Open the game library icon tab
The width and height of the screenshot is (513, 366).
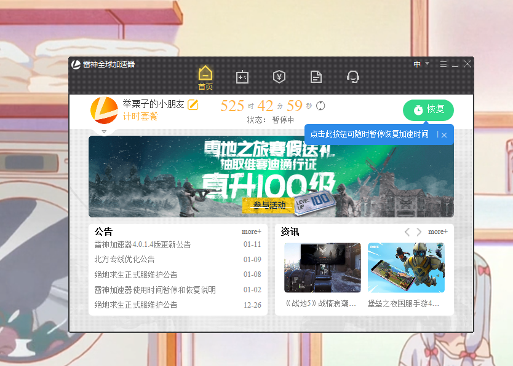[242, 77]
